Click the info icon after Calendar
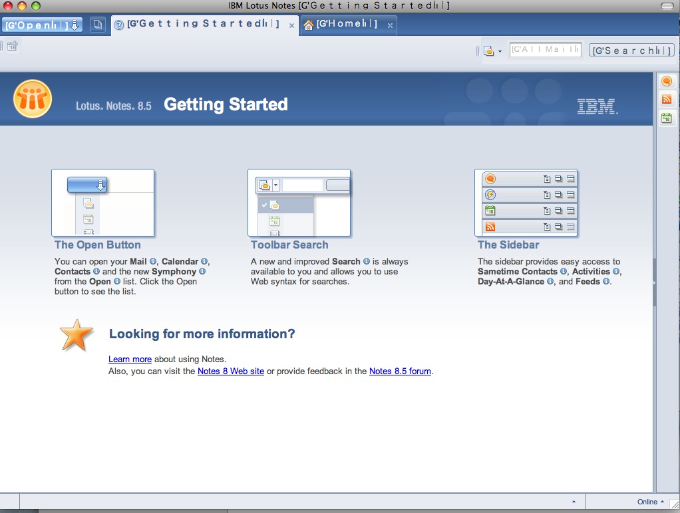 coord(204,261)
